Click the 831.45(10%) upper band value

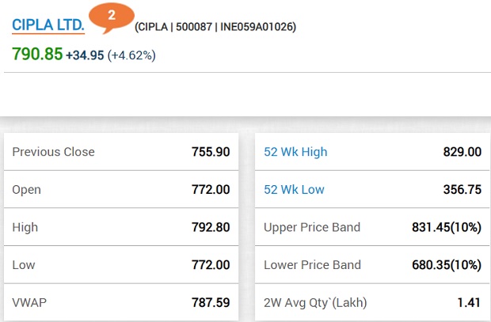[x=447, y=227]
